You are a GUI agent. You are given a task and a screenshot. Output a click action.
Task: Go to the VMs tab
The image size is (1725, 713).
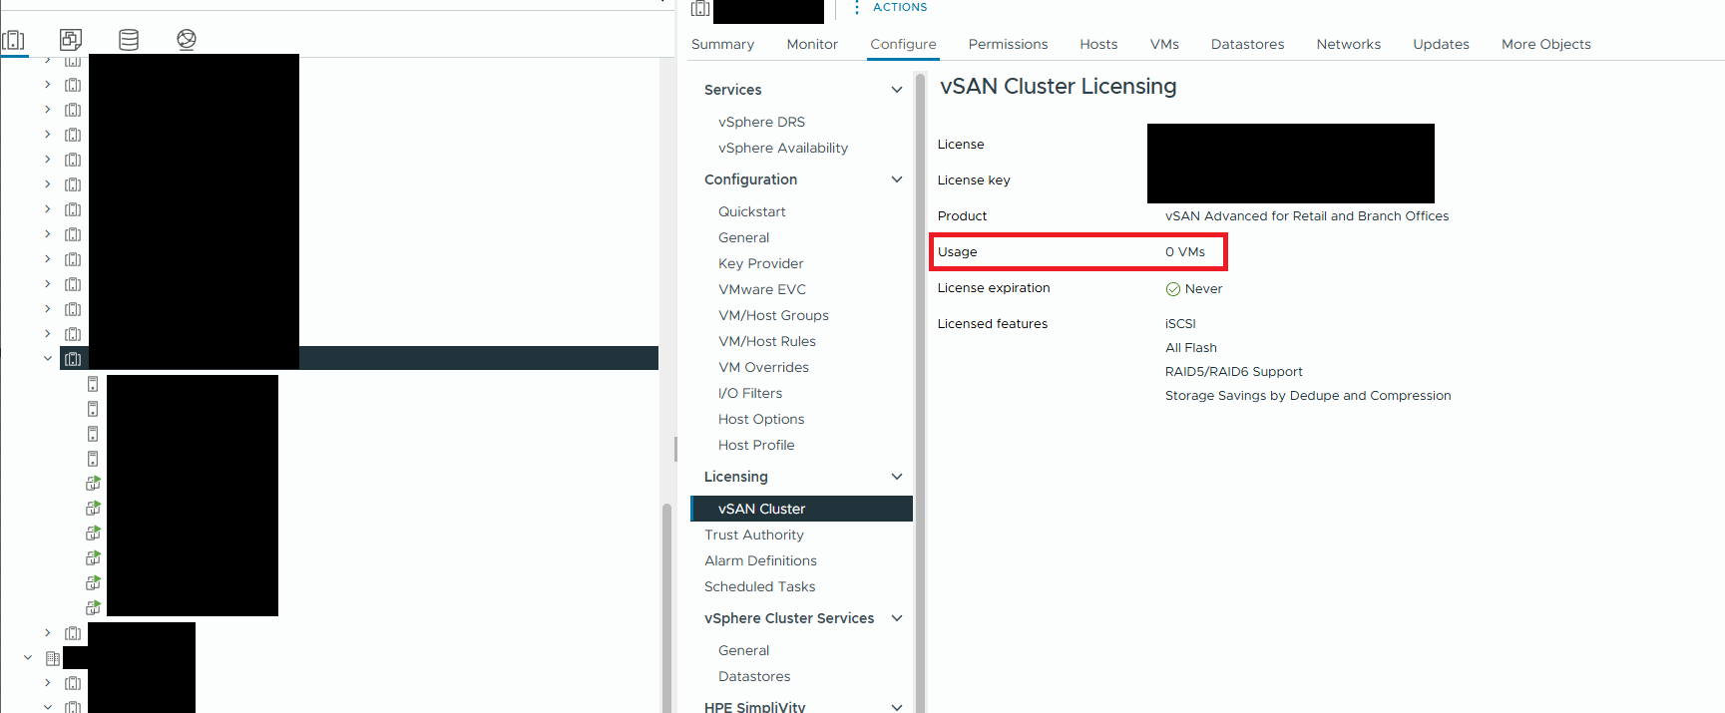click(x=1164, y=44)
